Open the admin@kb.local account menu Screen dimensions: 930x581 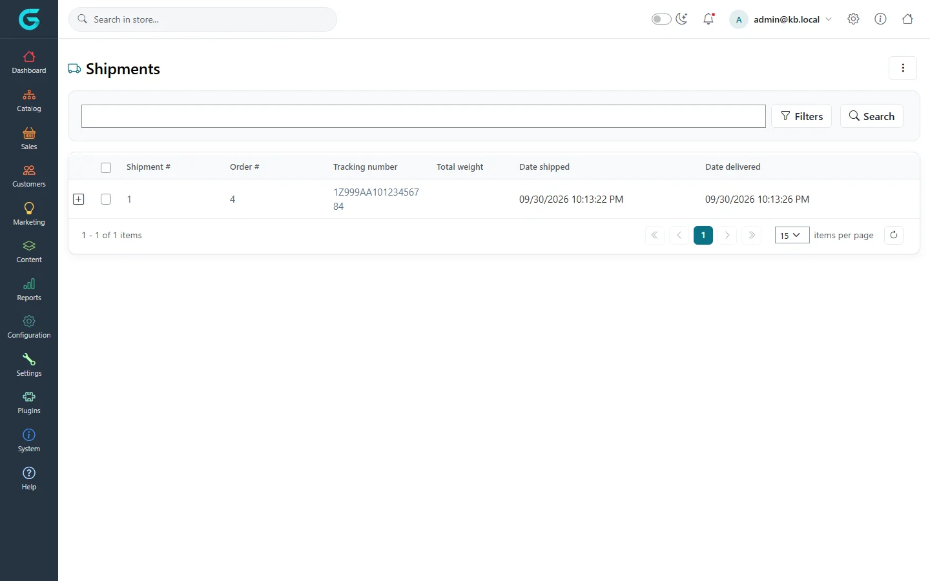click(x=781, y=19)
